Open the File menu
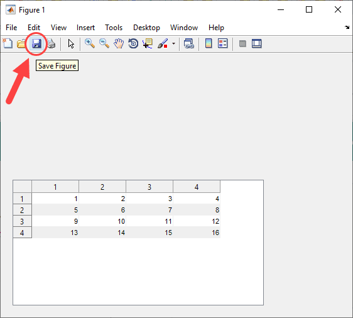 click(x=11, y=28)
